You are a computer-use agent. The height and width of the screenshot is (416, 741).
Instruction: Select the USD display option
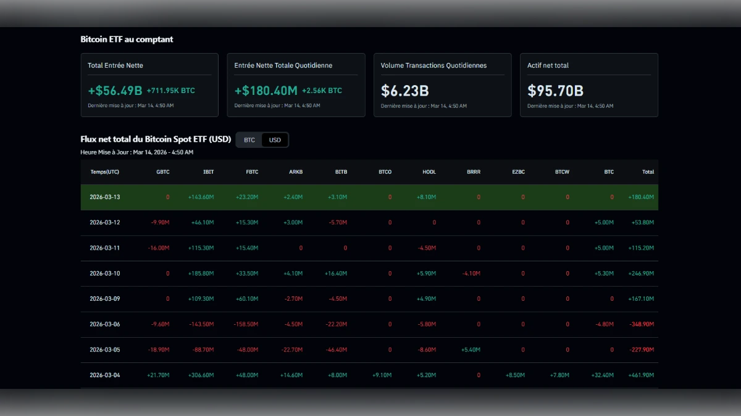[x=274, y=140]
